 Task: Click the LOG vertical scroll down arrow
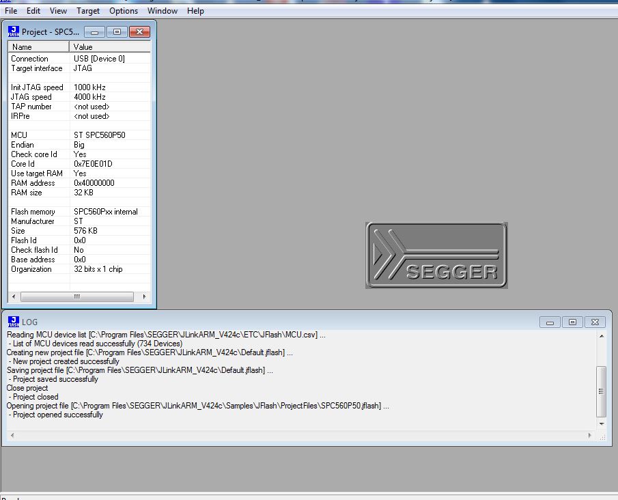point(602,424)
